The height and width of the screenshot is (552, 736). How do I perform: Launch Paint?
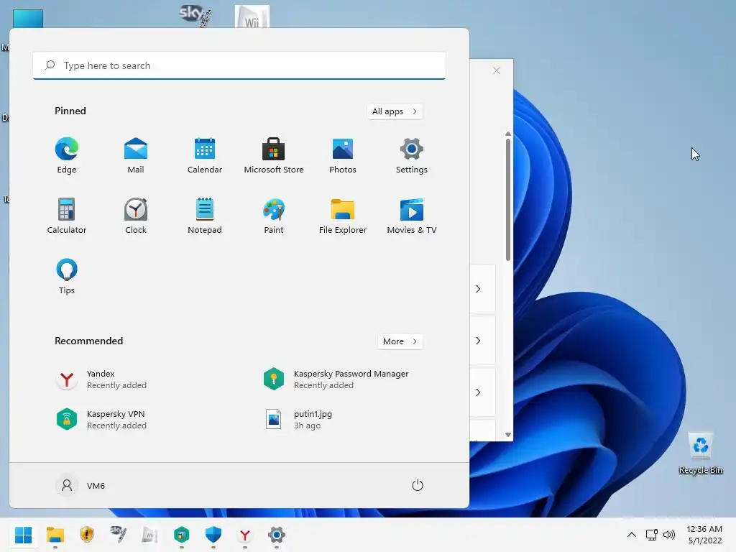(x=274, y=216)
